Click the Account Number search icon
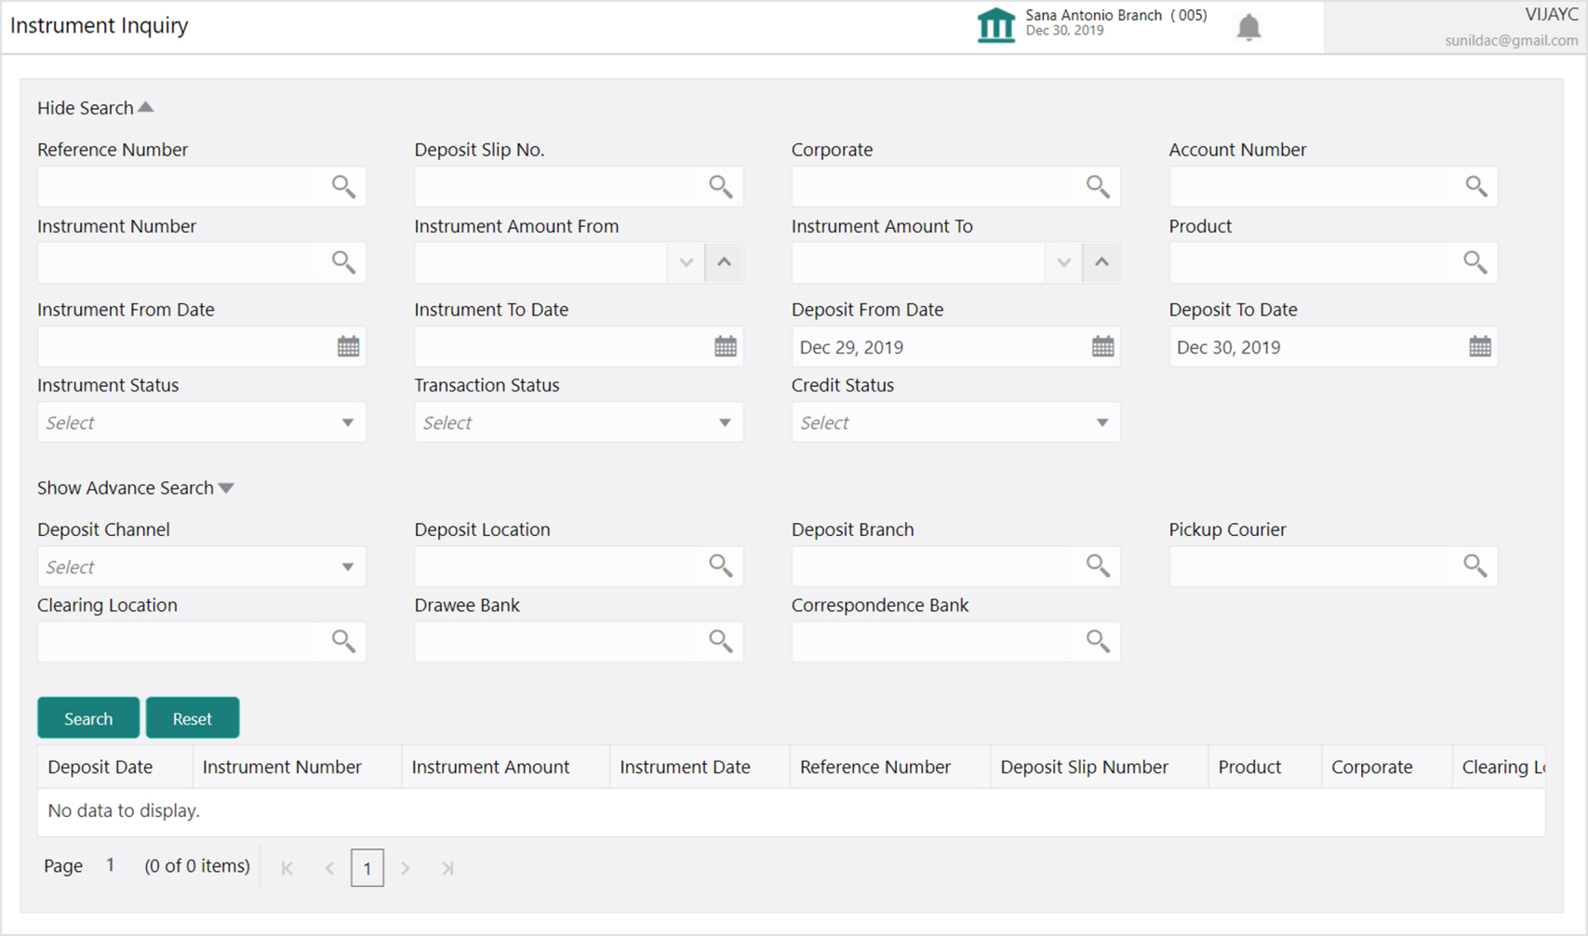 [x=1475, y=186]
